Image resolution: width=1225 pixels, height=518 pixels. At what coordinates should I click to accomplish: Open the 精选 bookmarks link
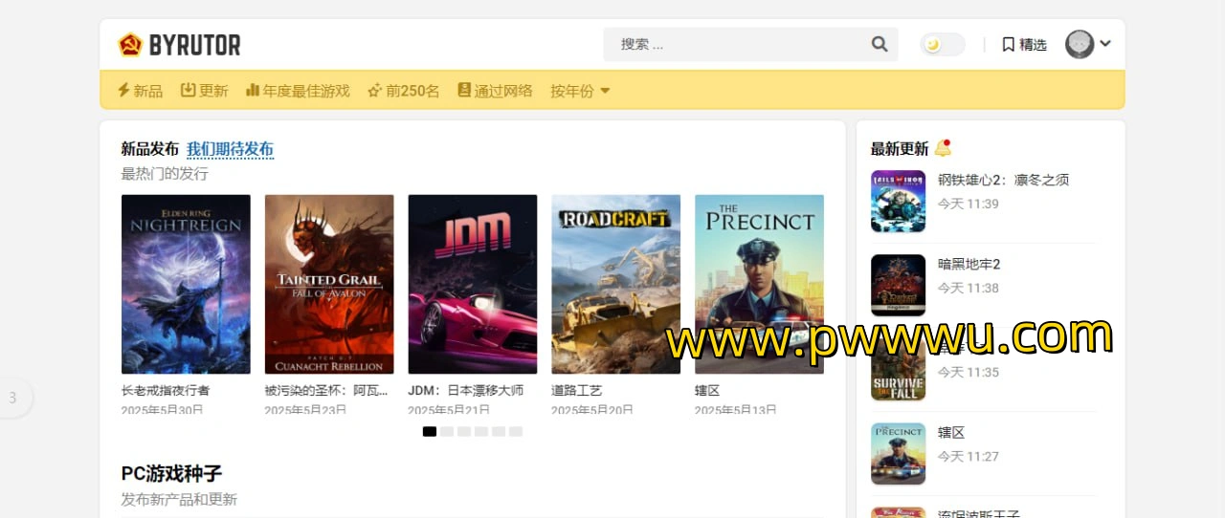point(1024,44)
